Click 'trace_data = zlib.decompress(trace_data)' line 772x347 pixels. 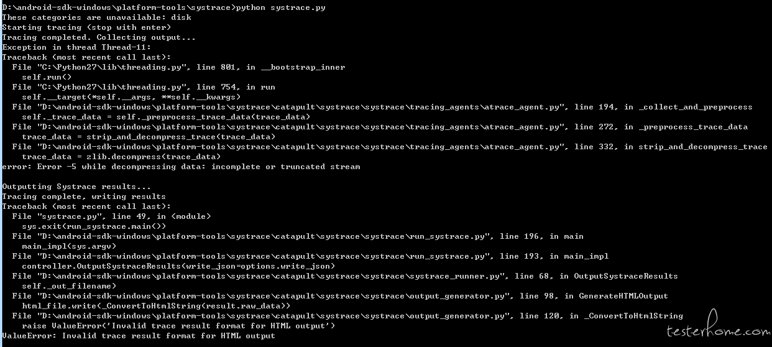pyautogui.click(x=122, y=157)
